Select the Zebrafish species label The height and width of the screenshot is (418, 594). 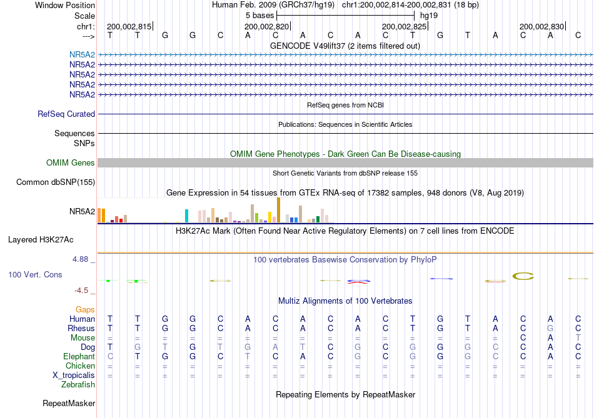78,385
